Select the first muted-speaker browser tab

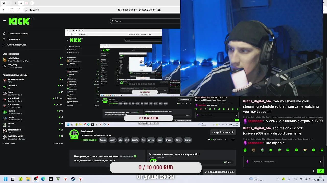point(4,3)
